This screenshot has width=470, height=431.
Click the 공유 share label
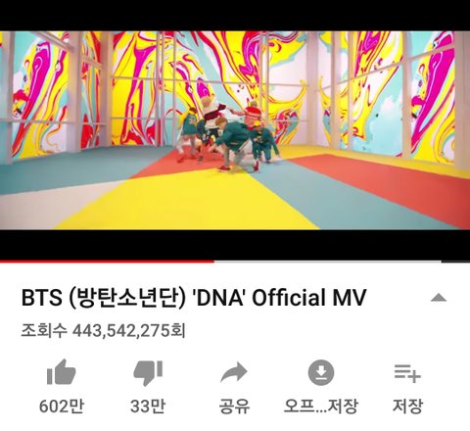(x=234, y=407)
